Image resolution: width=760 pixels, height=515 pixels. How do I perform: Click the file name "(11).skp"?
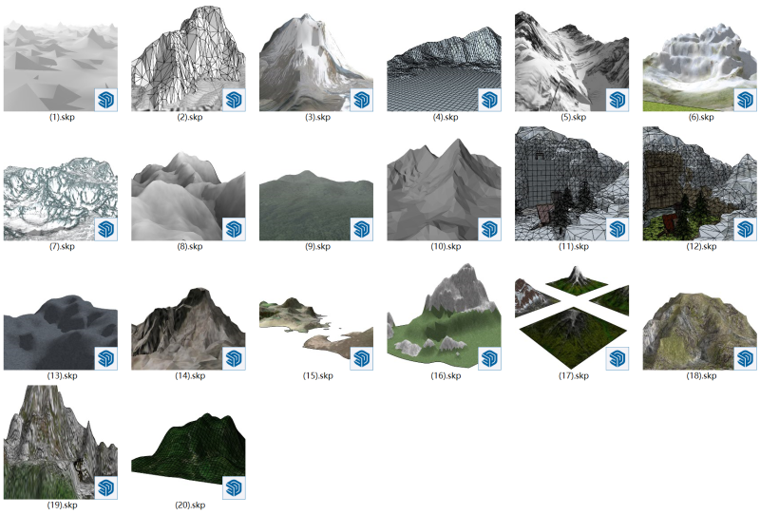pyautogui.click(x=574, y=246)
